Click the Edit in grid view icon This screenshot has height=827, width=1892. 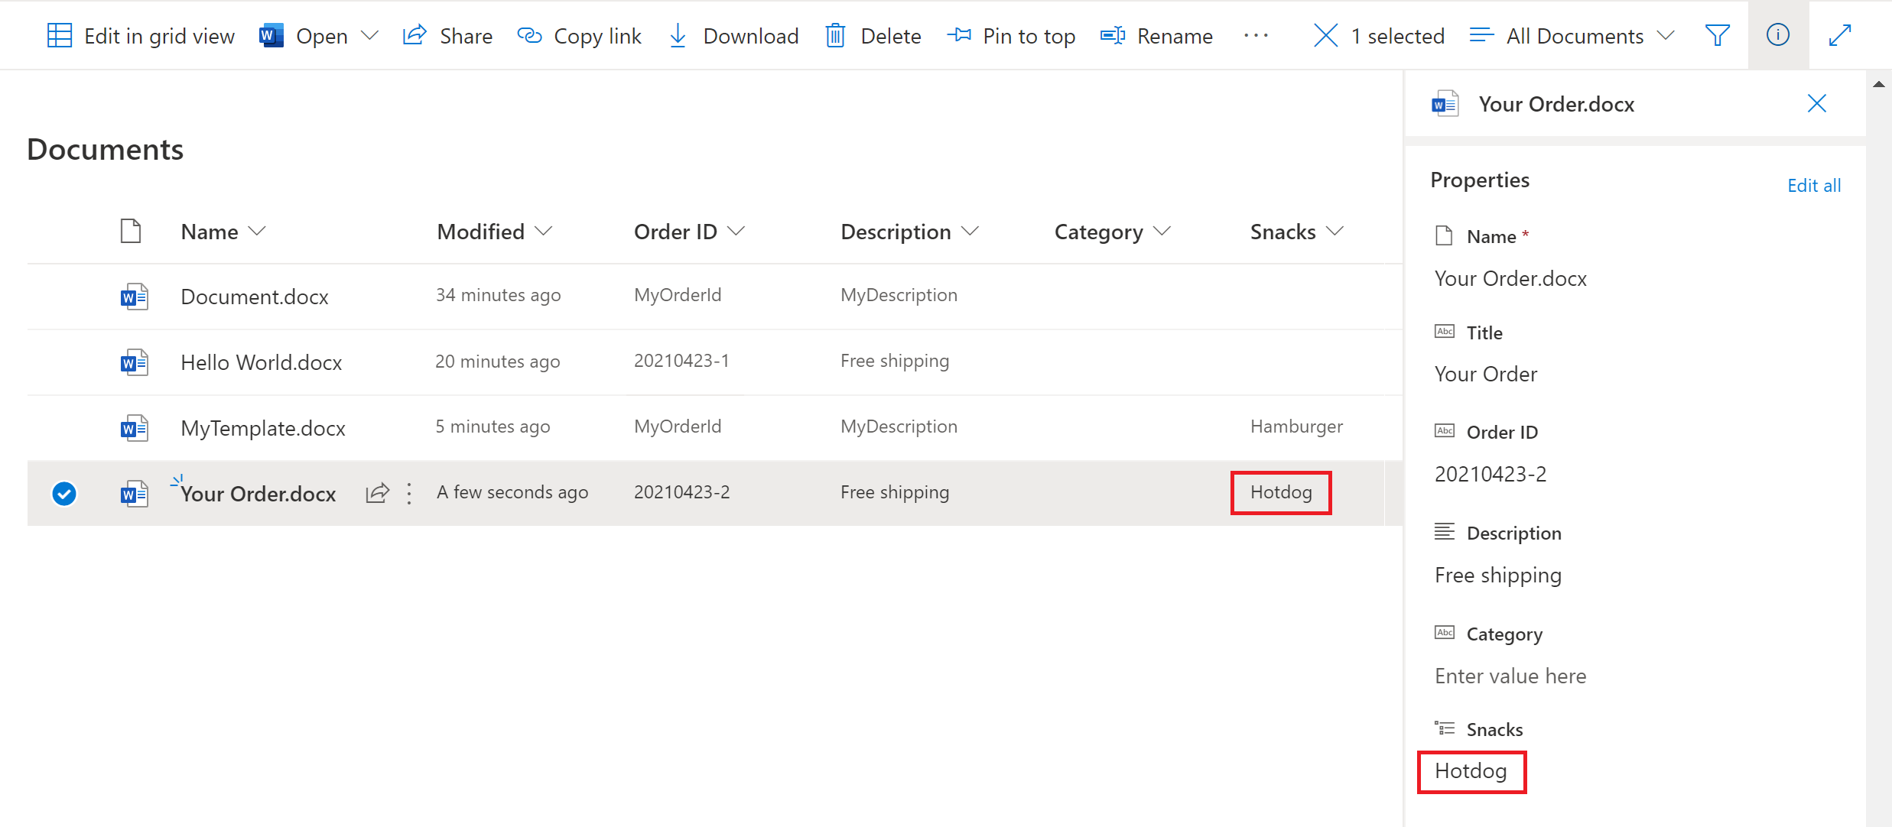click(x=57, y=35)
